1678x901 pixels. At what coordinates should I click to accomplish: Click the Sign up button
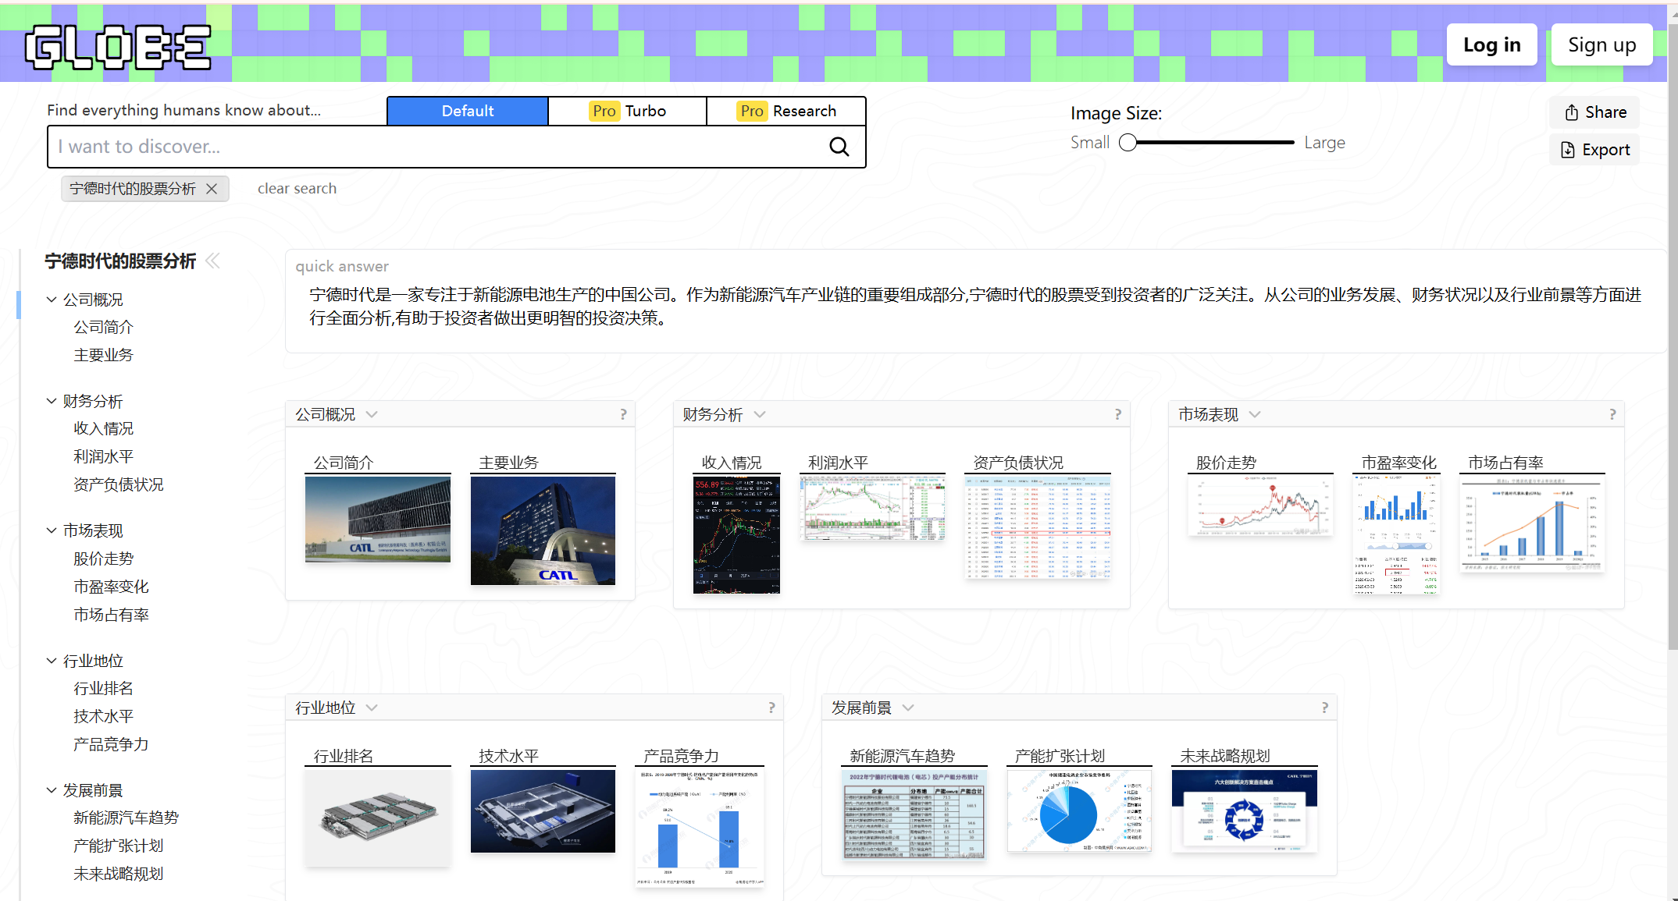1601,44
